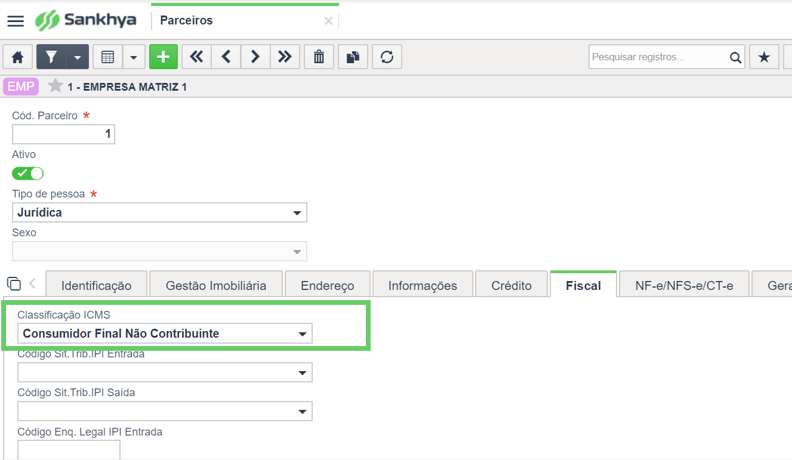The height and width of the screenshot is (460, 792).
Task: Open the Classificação ICMS dropdown
Action: click(x=165, y=334)
